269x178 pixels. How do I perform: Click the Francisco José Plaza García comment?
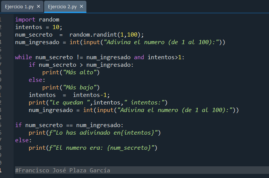pyautogui.click(x=63, y=170)
